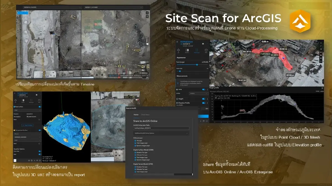Activate the Point Cloud view icon
The height and width of the screenshot is (186, 332).
click(x=197, y=50)
